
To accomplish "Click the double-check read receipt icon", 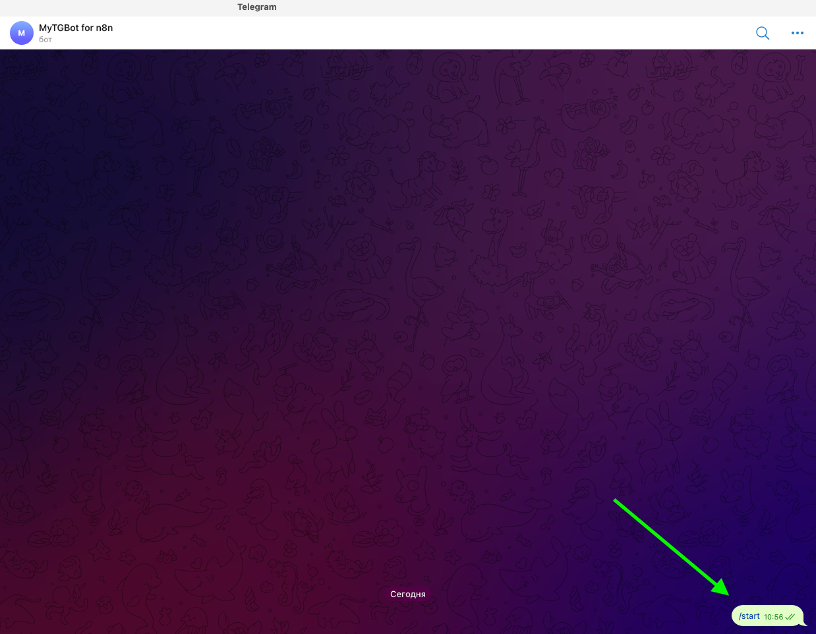I will [790, 618].
